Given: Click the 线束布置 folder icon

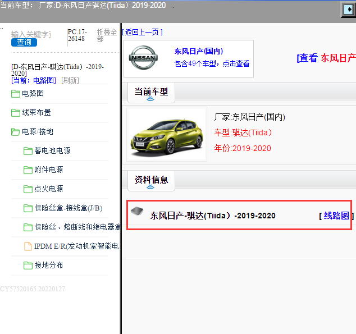Looking at the screenshot, I should pos(15,112).
